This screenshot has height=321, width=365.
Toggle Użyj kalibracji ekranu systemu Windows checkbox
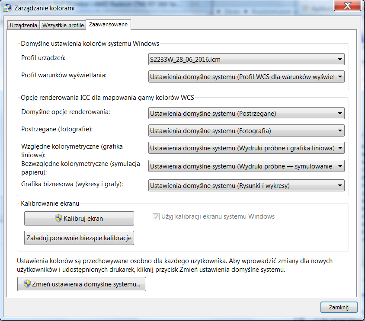[x=156, y=216]
